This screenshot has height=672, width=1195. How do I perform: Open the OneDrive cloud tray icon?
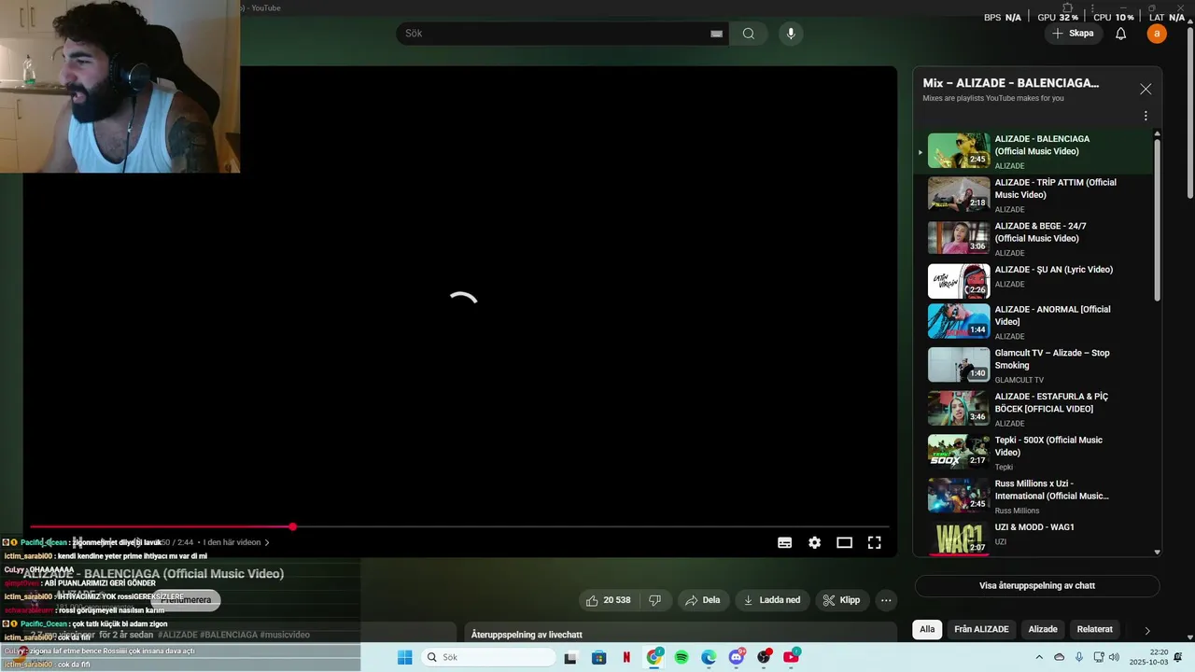(x=1060, y=657)
